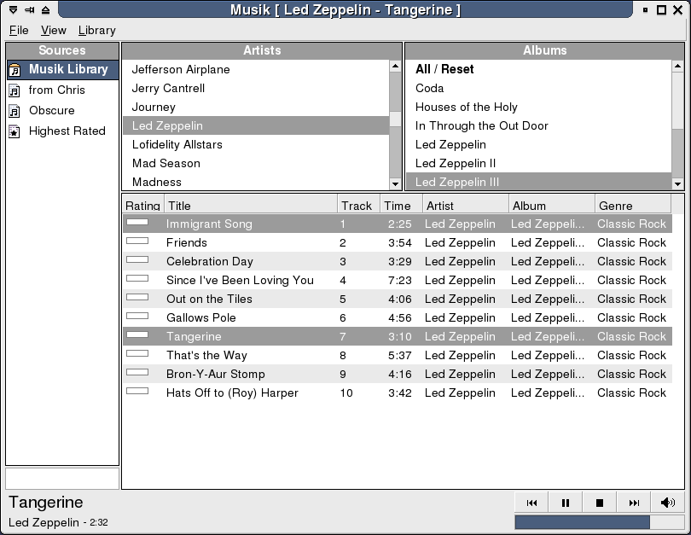
Task: Open the View menu
Action: point(54,31)
